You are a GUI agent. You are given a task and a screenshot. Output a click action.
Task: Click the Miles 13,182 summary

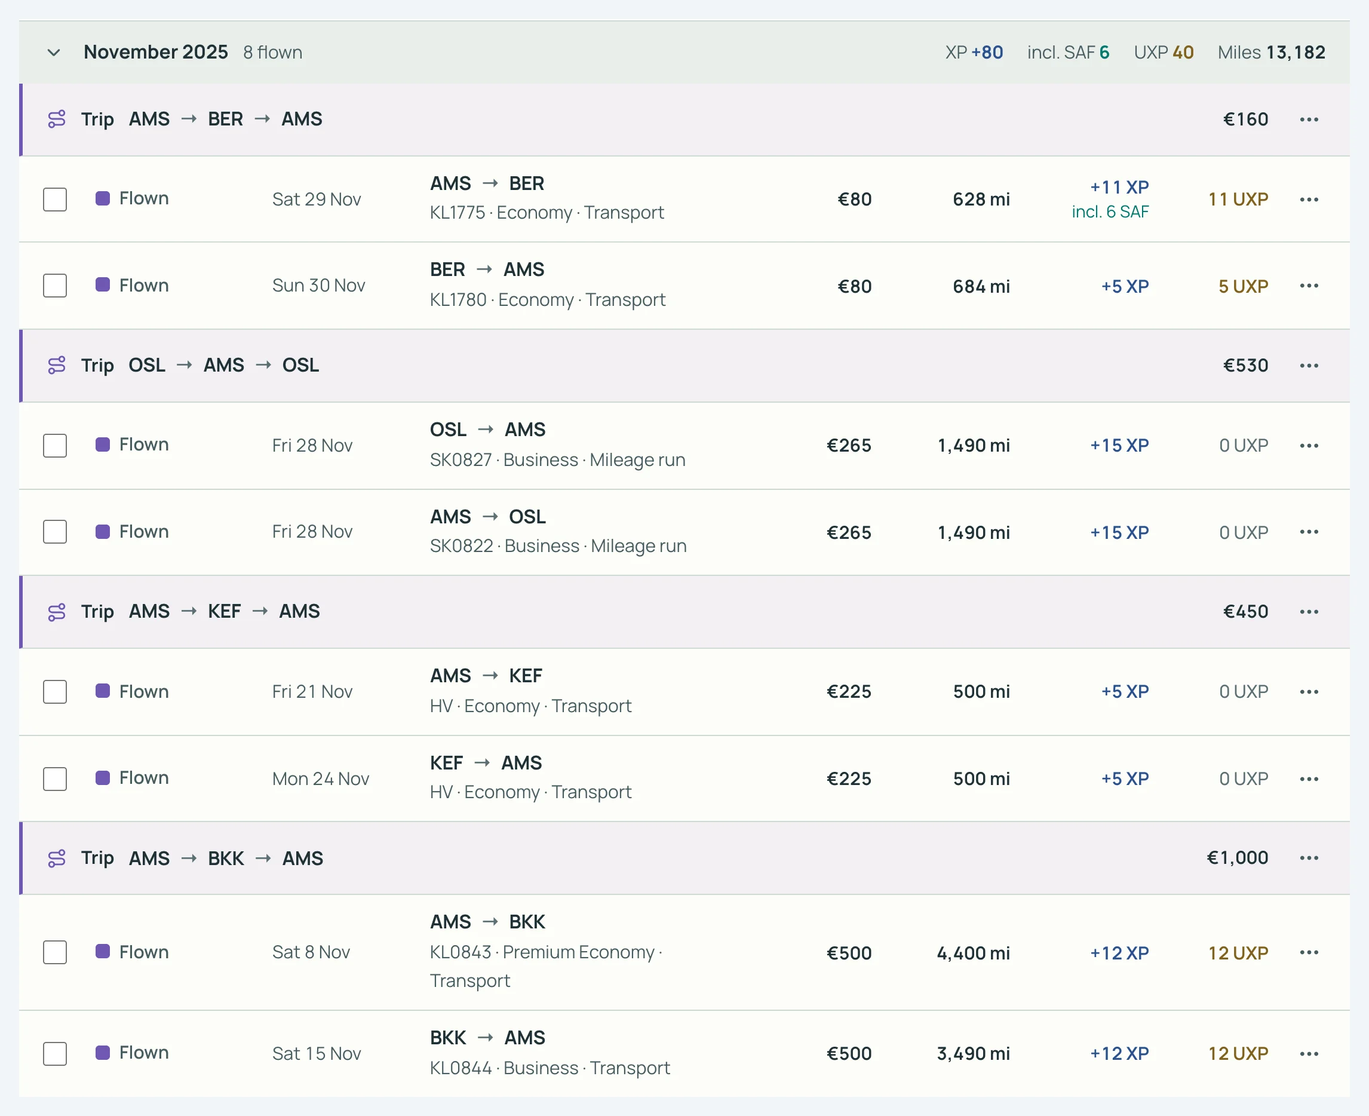[1271, 52]
